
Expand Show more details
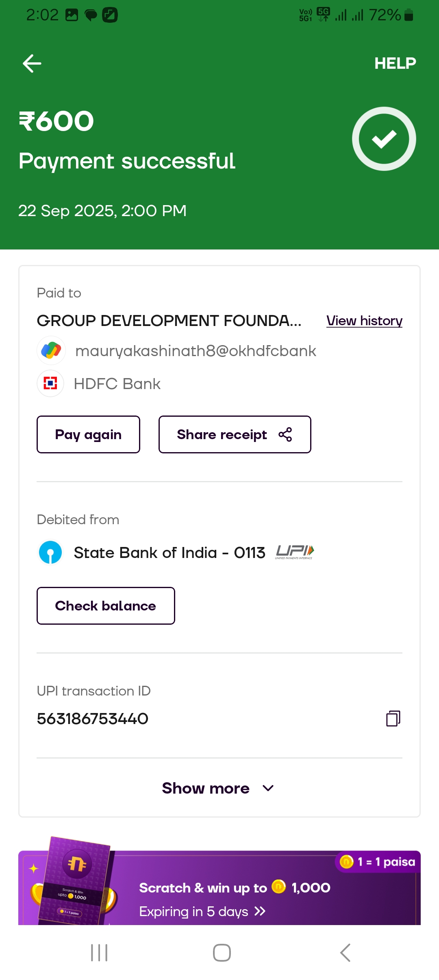pos(206,788)
